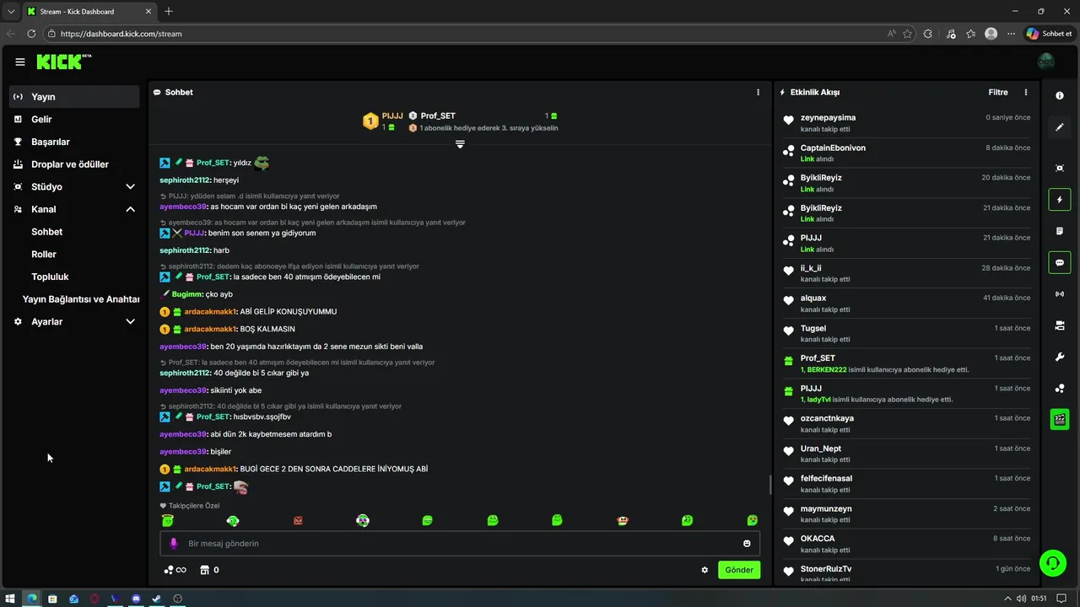This screenshot has width=1080, height=607.
Task: Collapse the Kanal section chevron
Action: (130, 209)
